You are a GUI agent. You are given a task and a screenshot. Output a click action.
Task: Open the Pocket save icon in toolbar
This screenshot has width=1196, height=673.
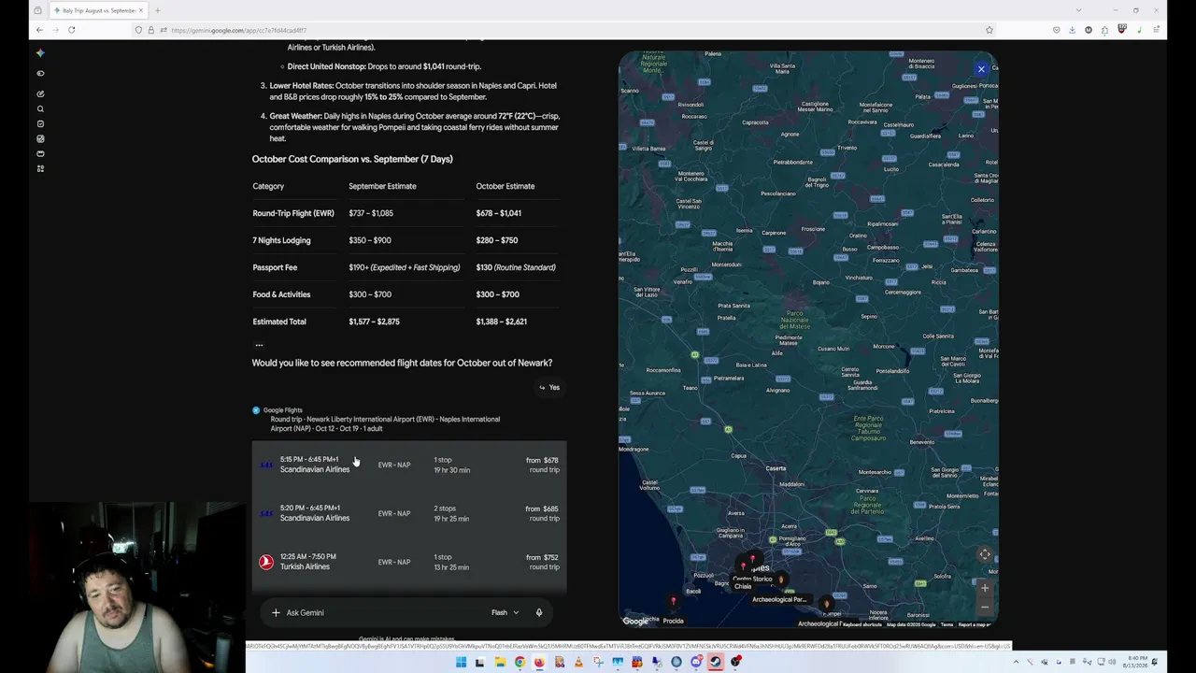pyautogui.click(x=1057, y=30)
